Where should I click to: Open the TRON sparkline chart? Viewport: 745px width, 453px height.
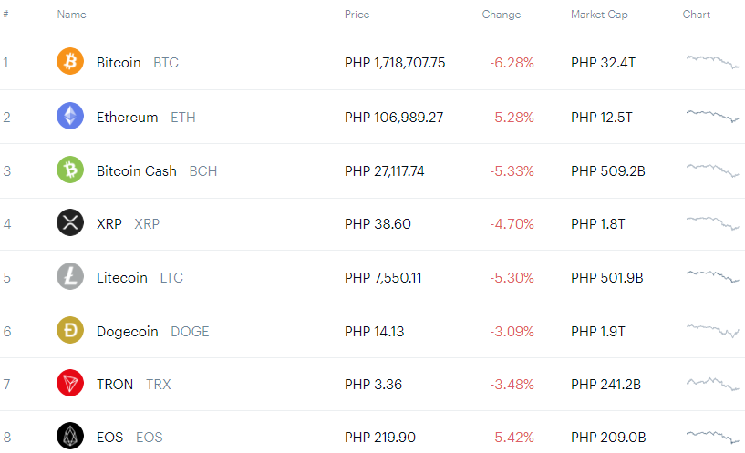pyautogui.click(x=713, y=384)
